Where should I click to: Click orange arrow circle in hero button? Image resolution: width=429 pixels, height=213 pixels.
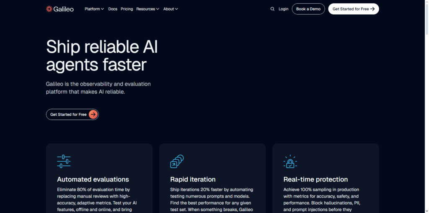(93, 114)
